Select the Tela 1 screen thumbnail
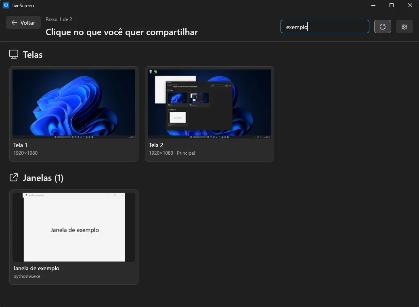The width and height of the screenshot is (419, 307). coord(74,104)
